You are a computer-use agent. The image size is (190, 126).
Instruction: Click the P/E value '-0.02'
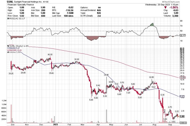(x=70, y=8)
